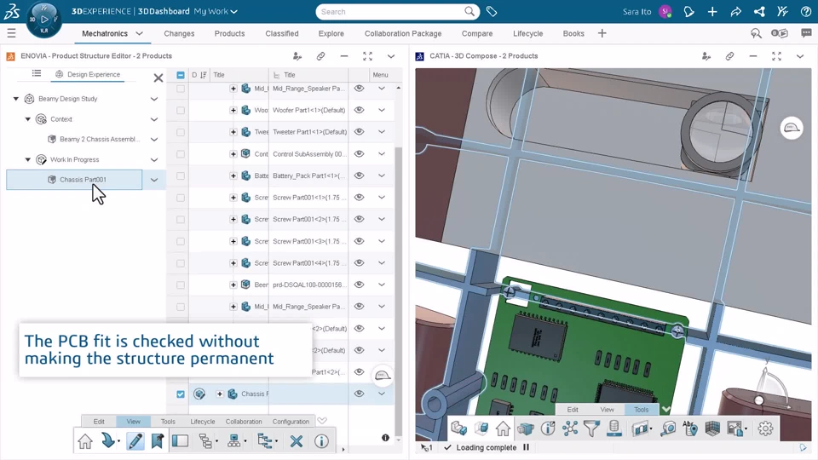
Task: Open notifications icon in top bar
Action: (688, 11)
